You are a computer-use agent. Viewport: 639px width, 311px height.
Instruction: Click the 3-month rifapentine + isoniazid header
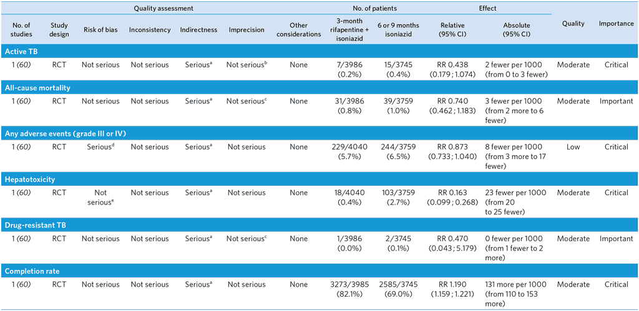351,30
